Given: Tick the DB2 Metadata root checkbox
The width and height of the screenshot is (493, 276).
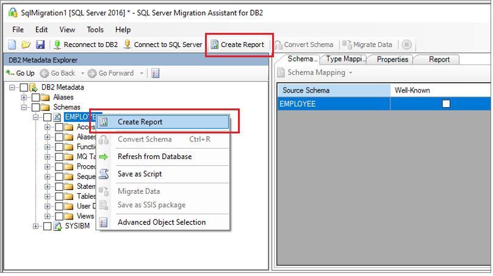Looking at the screenshot, I should (24, 88).
